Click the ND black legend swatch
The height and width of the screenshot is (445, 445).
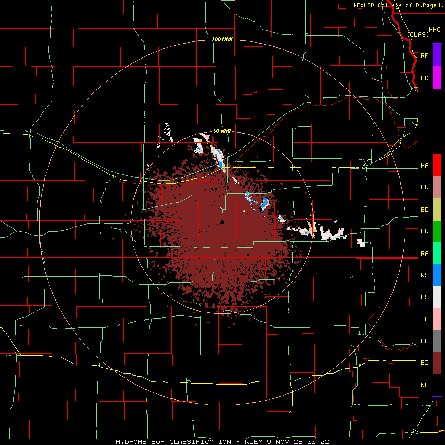pos(437,385)
